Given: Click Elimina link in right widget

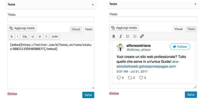Looking at the screenshot, I should (x=114, y=93).
